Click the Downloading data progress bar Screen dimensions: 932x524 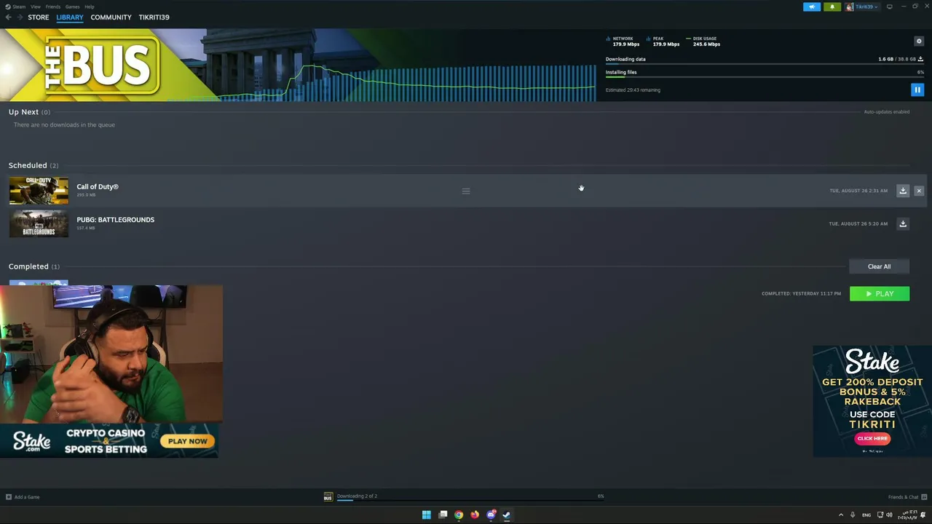pos(765,65)
